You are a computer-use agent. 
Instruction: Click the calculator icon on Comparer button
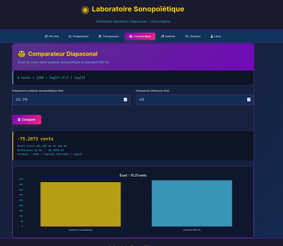[x=19, y=120]
